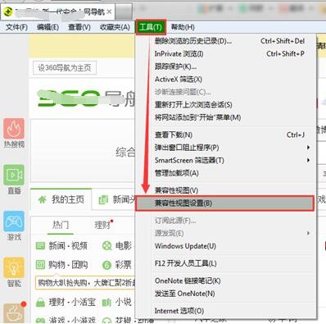Open the 帮助(H) menu

coord(183,27)
